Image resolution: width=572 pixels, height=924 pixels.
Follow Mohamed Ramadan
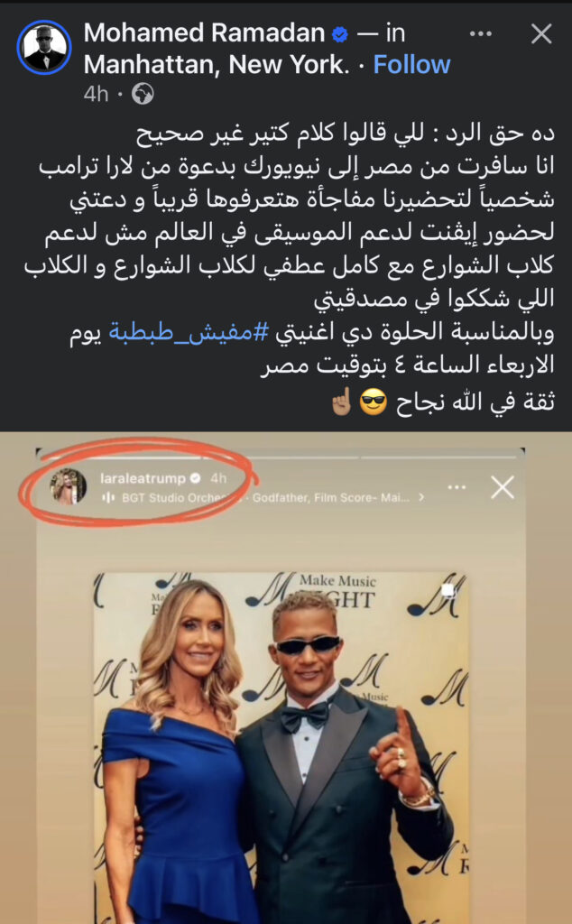[411, 64]
